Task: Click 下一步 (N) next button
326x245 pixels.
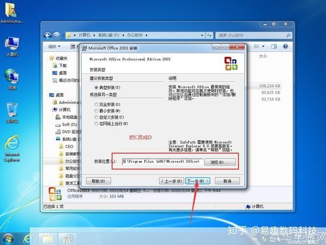Action: 198,181
